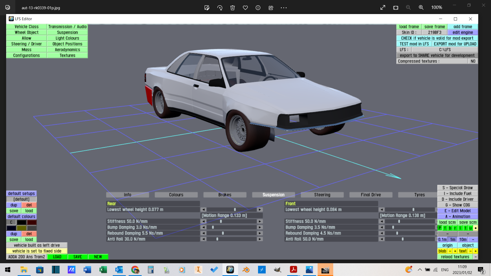Open Blender from the Windows taskbar
The width and height of the screenshot is (491, 276).
coord(246,270)
